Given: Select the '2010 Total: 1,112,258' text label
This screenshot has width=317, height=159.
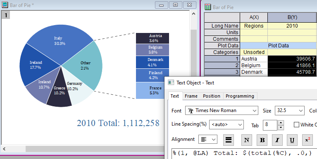Looking at the screenshot, I should (x=118, y=123).
